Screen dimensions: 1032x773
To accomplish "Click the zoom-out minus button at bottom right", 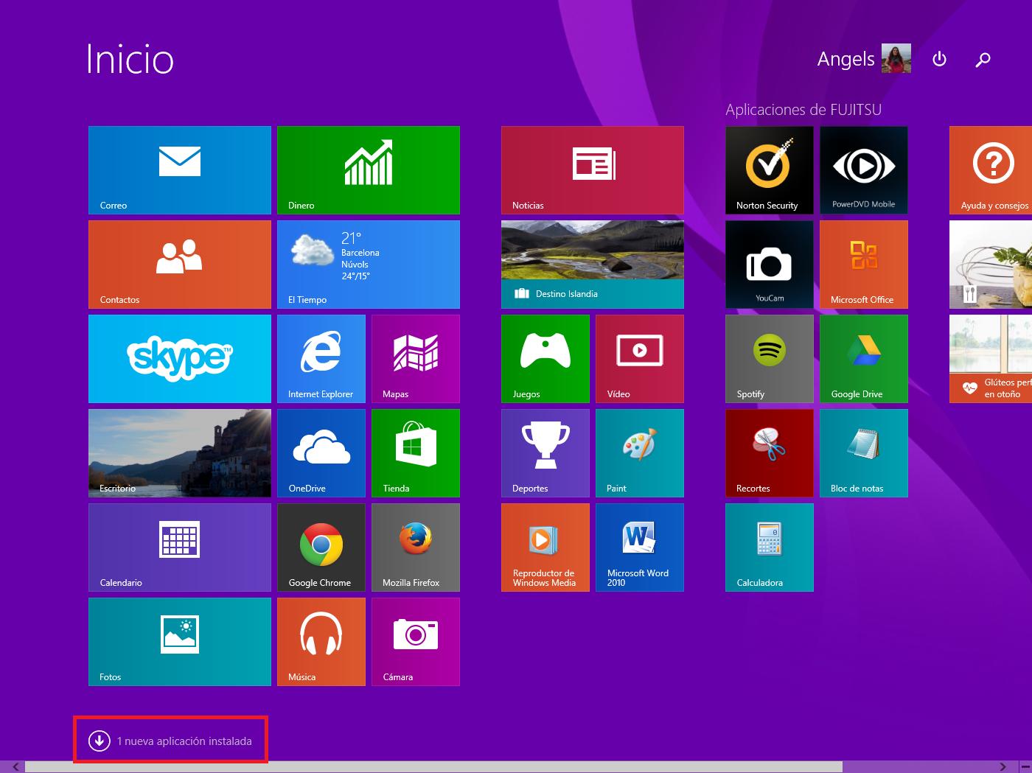I will (x=1025, y=767).
